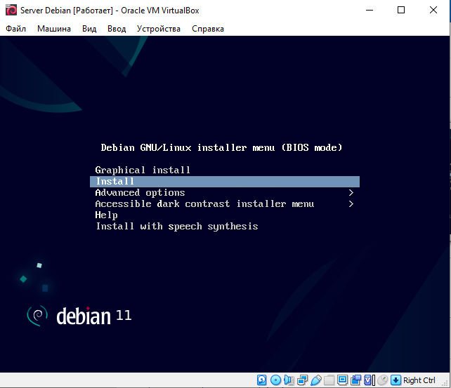451x388 pixels.
Task: Click the display settings status icon
Action: [342, 380]
